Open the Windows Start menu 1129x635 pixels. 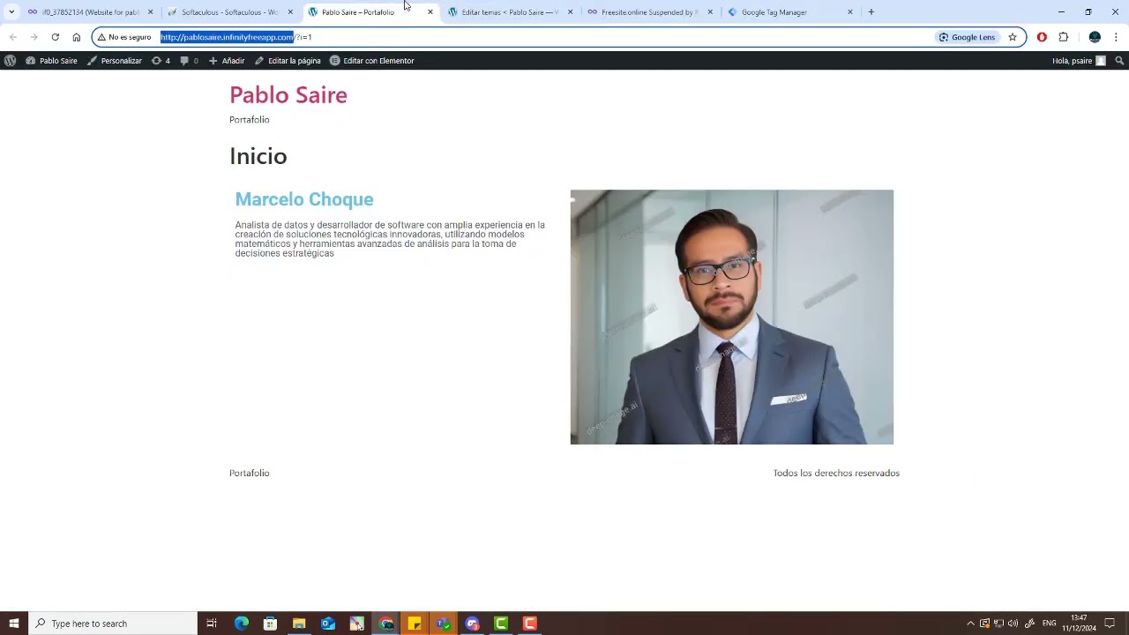tap(13, 624)
